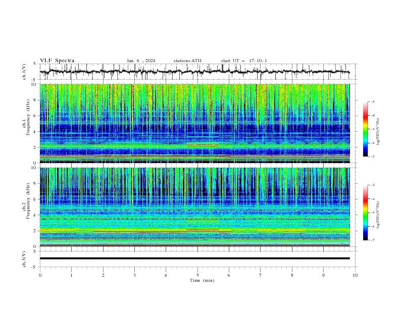The height and width of the screenshot is (309, 400).
Task: Click time axis tick label "4"
Action: click(166, 275)
